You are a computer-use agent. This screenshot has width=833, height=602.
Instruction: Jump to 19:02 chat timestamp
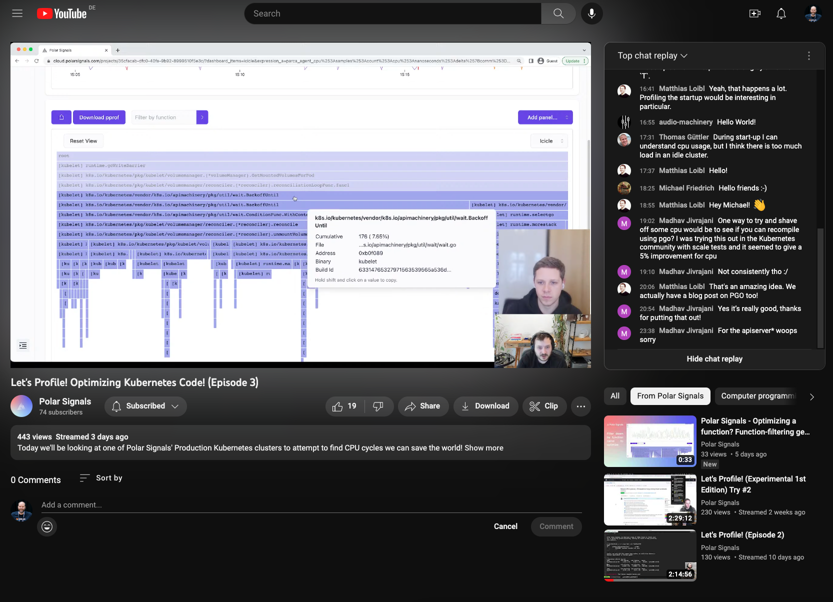647,221
